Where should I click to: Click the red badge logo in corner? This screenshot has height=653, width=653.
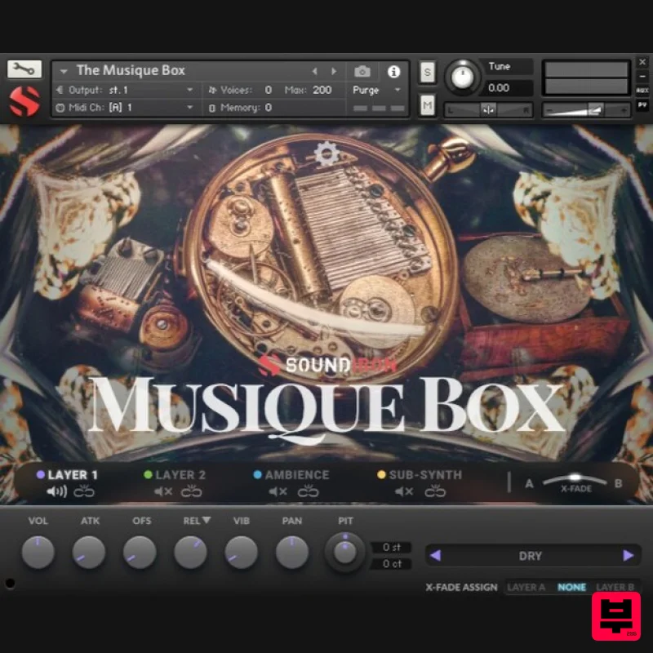click(x=616, y=616)
